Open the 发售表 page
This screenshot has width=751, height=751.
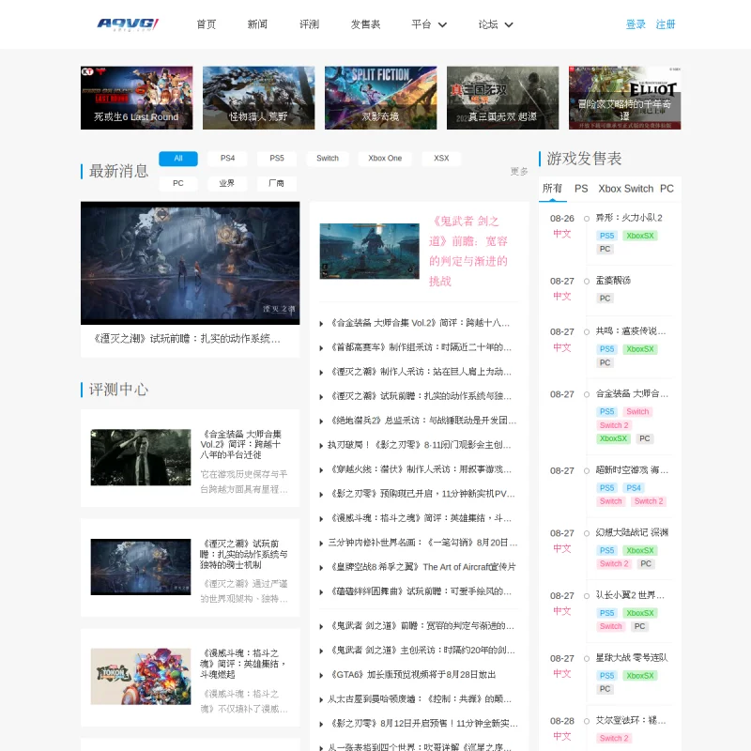point(365,24)
